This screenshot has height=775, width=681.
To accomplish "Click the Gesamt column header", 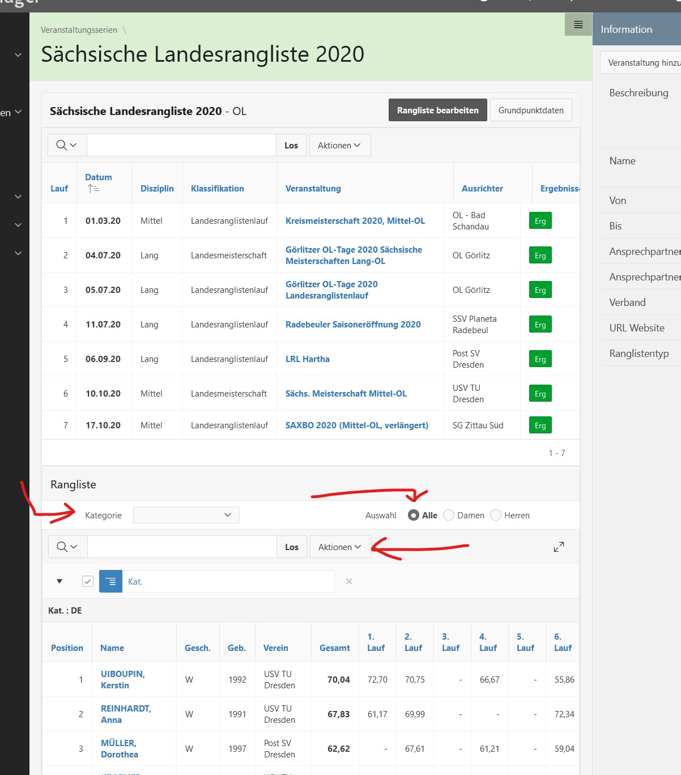I will [335, 648].
